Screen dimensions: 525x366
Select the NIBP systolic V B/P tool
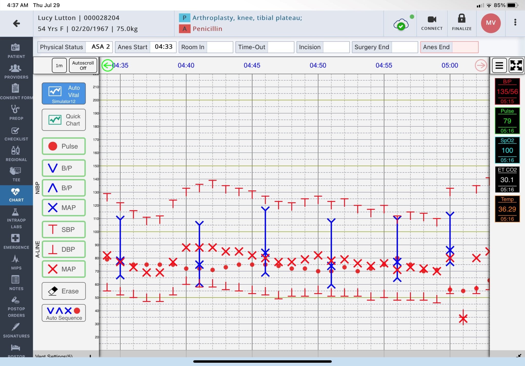[x=64, y=168]
